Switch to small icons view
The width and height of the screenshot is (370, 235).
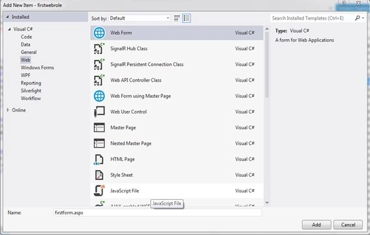click(177, 18)
